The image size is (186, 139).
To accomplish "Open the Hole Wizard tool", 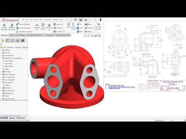I will (x=43, y=26).
